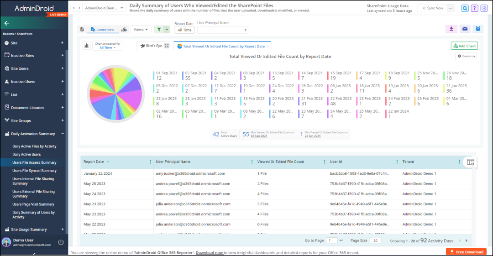Select Daily Active Users report
The height and width of the screenshot is (256, 493).
pos(26,154)
